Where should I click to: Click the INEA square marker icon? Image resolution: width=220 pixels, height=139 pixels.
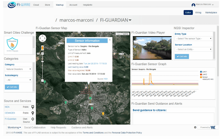pos(33,107)
